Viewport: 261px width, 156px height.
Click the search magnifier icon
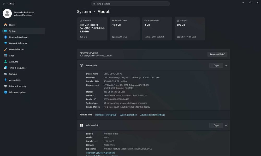[x=94, y=4]
